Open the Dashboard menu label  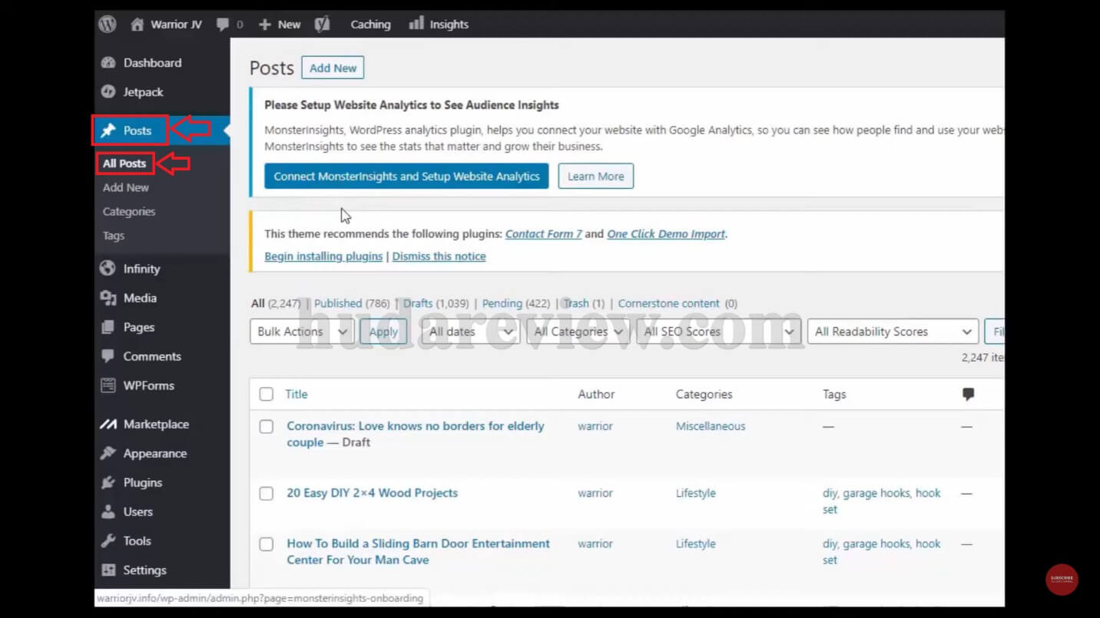(x=152, y=63)
